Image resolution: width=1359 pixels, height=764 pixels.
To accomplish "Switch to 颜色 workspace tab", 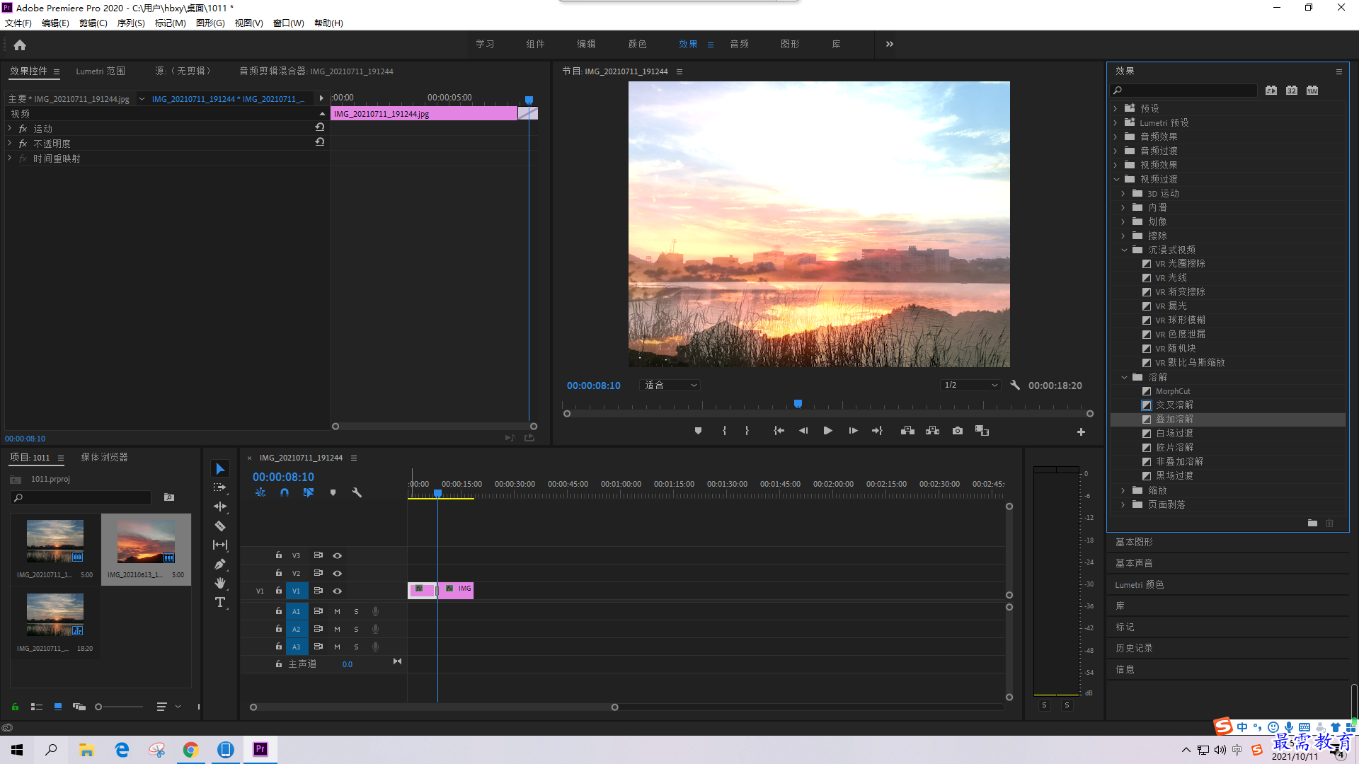I will [x=637, y=44].
